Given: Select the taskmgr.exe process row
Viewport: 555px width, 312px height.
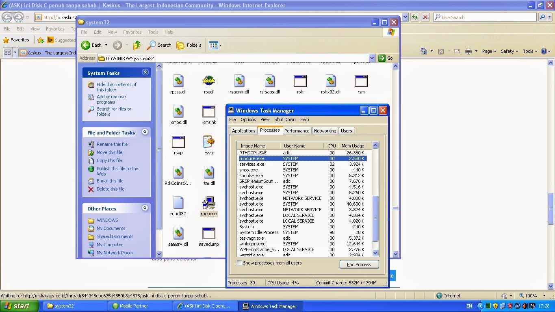Looking at the screenshot, I should (x=302, y=238).
